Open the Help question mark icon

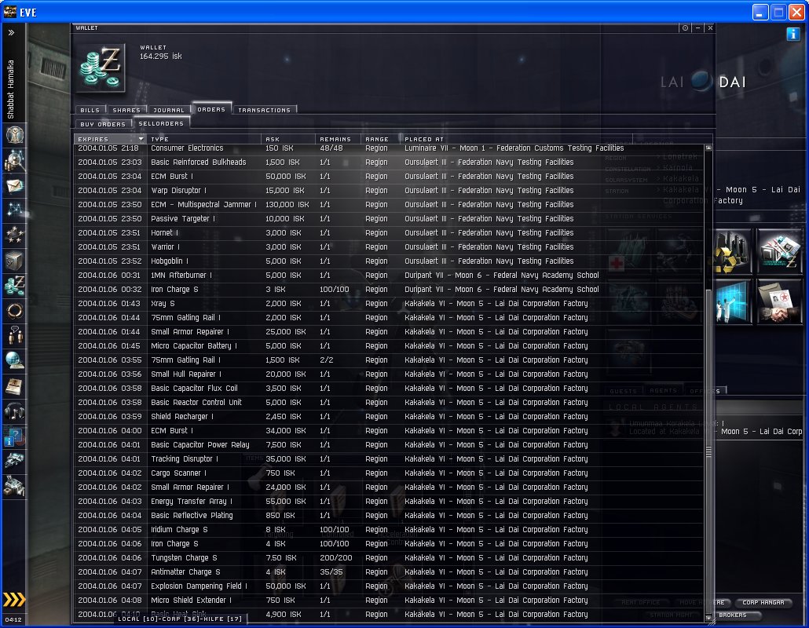(x=14, y=436)
